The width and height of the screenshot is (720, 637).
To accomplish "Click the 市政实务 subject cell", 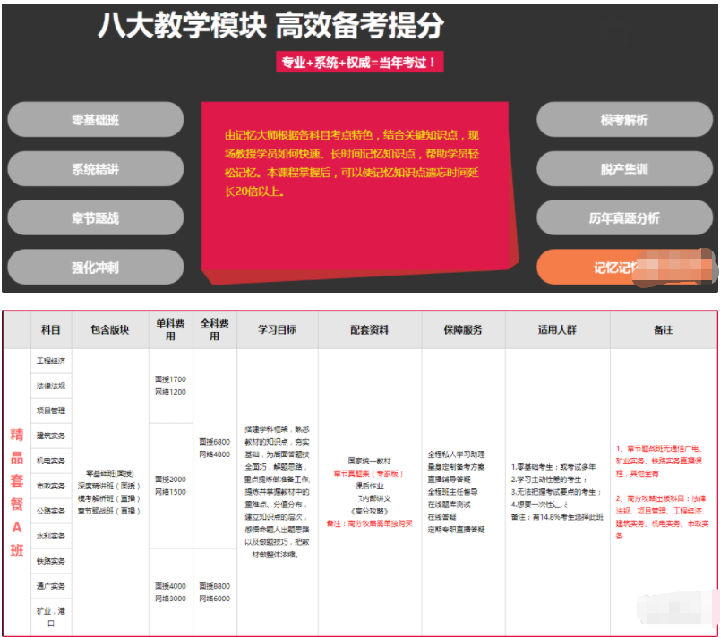I will [51, 487].
